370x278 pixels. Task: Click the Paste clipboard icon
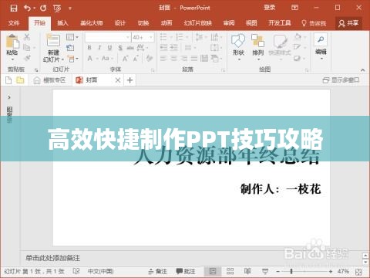coord(12,41)
